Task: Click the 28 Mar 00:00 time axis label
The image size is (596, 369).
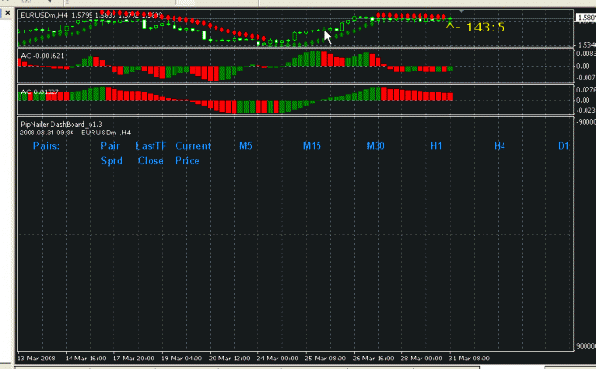Action: pos(421,359)
